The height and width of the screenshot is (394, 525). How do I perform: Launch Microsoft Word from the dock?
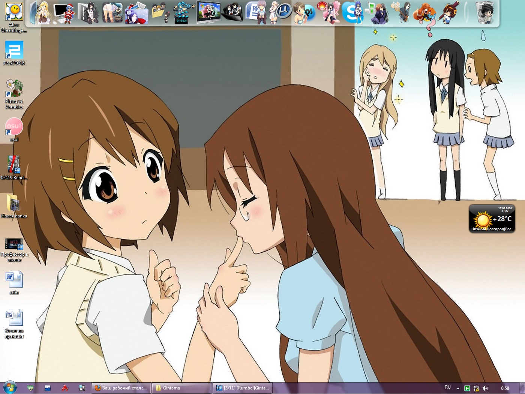[256, 12]
